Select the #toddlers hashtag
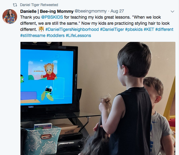 [x=56, y=35]
